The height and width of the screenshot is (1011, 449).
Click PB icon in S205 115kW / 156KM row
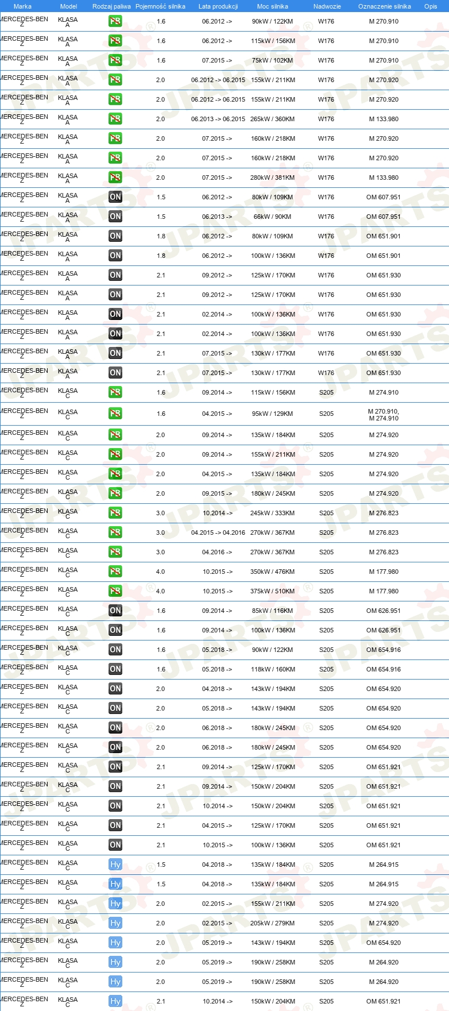[x=115, y=392]
